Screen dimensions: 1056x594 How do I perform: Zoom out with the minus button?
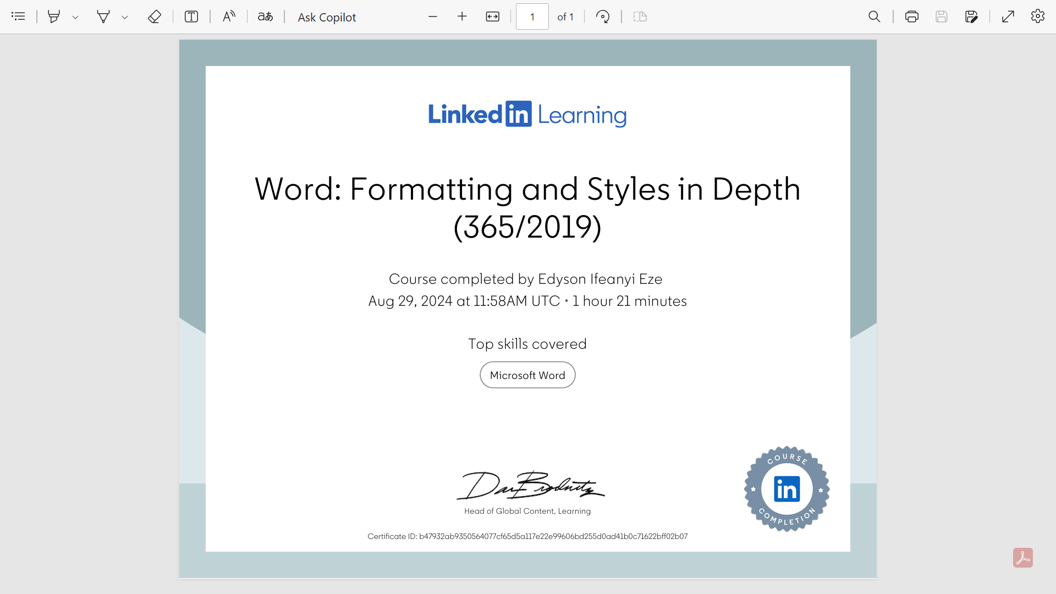433,16
